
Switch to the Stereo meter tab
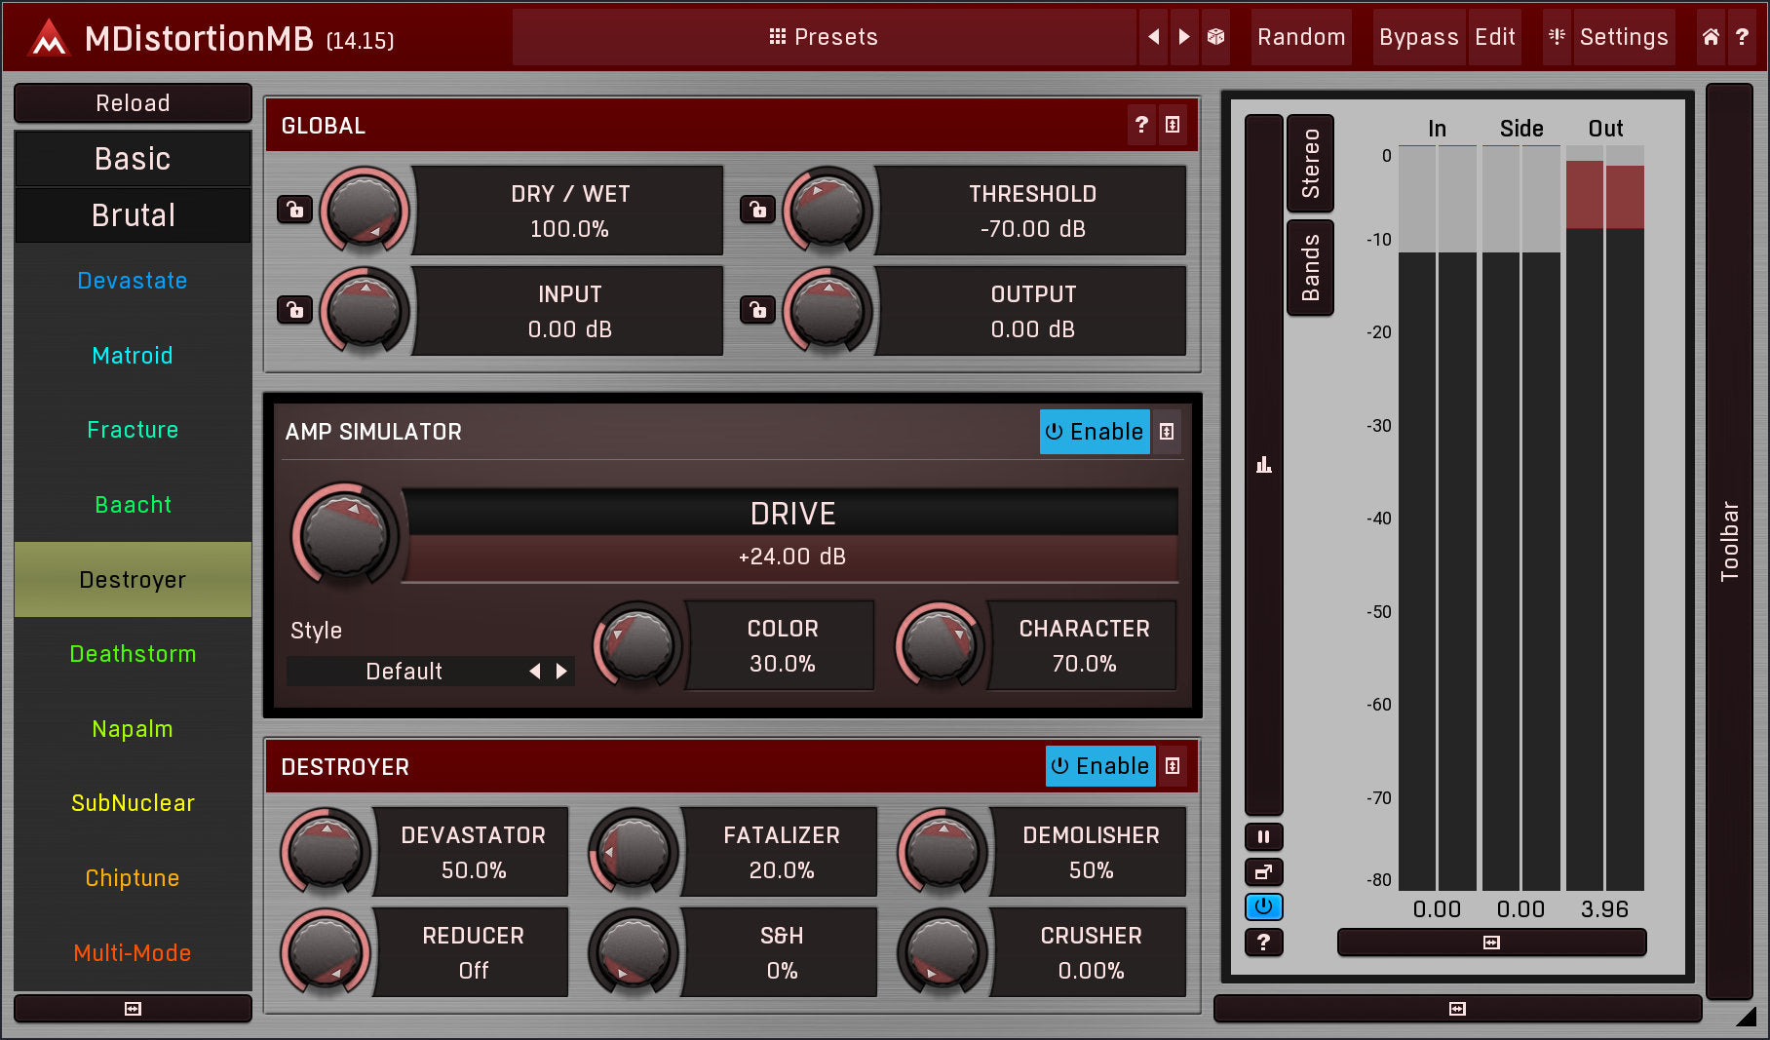[x=1310, y=163]
